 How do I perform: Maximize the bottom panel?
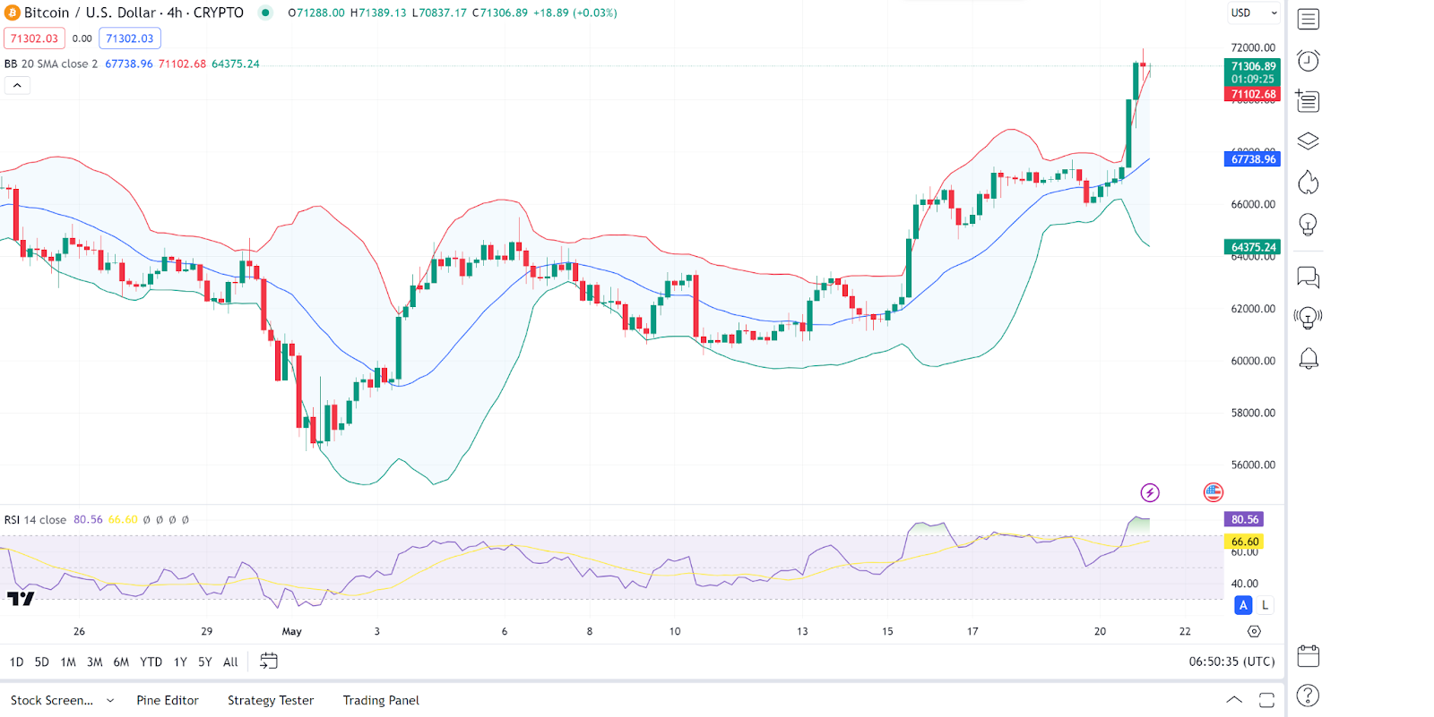tap(1266, 700)
